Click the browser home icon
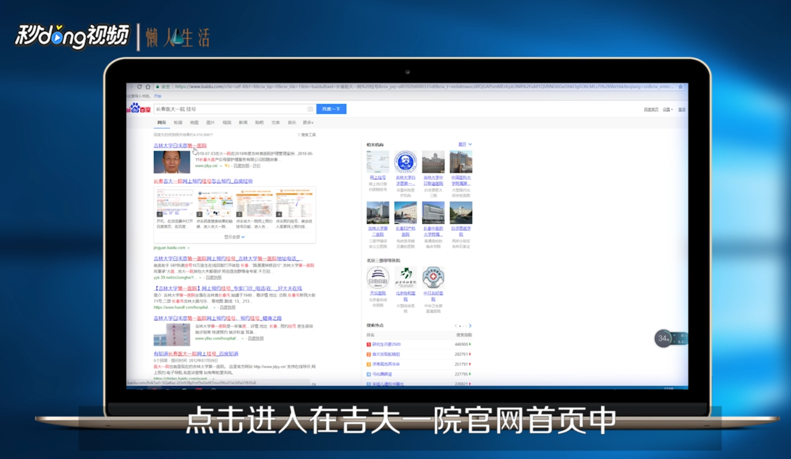Screen dimensions: 791x459 (148, 86)
